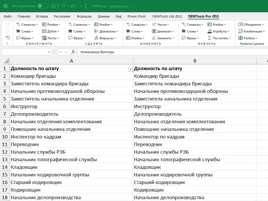Viewport: 268px width, 201px height.
Task: Open the Атрибуты menu
Action: click(x=219, y=31)
